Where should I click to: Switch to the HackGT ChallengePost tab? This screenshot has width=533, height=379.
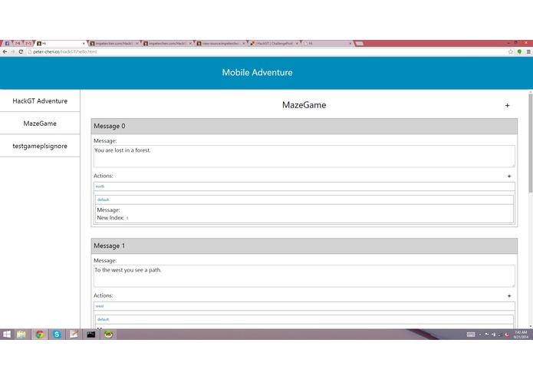click(275, 43)
